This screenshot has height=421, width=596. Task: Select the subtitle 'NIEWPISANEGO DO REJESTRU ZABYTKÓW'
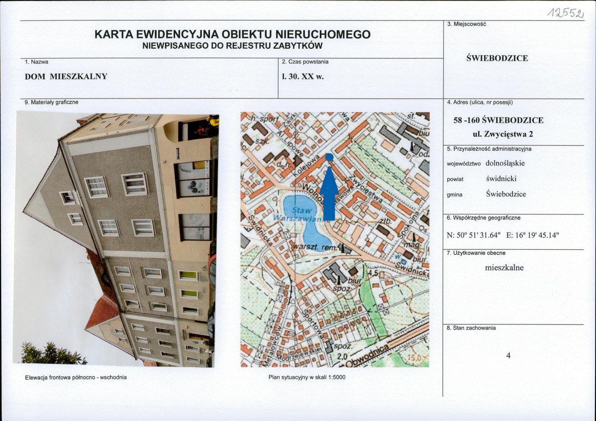(232, 46)
